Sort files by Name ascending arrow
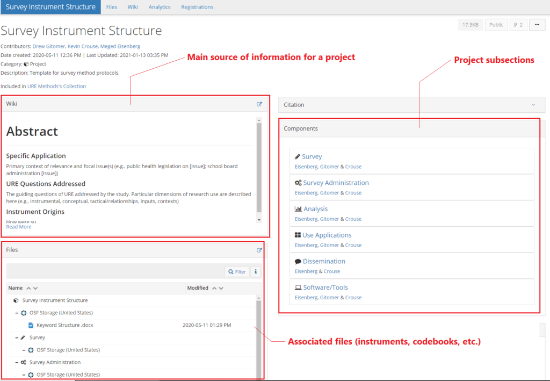The height and width of the screenshot is (381, 550). (x=29, y=288)
